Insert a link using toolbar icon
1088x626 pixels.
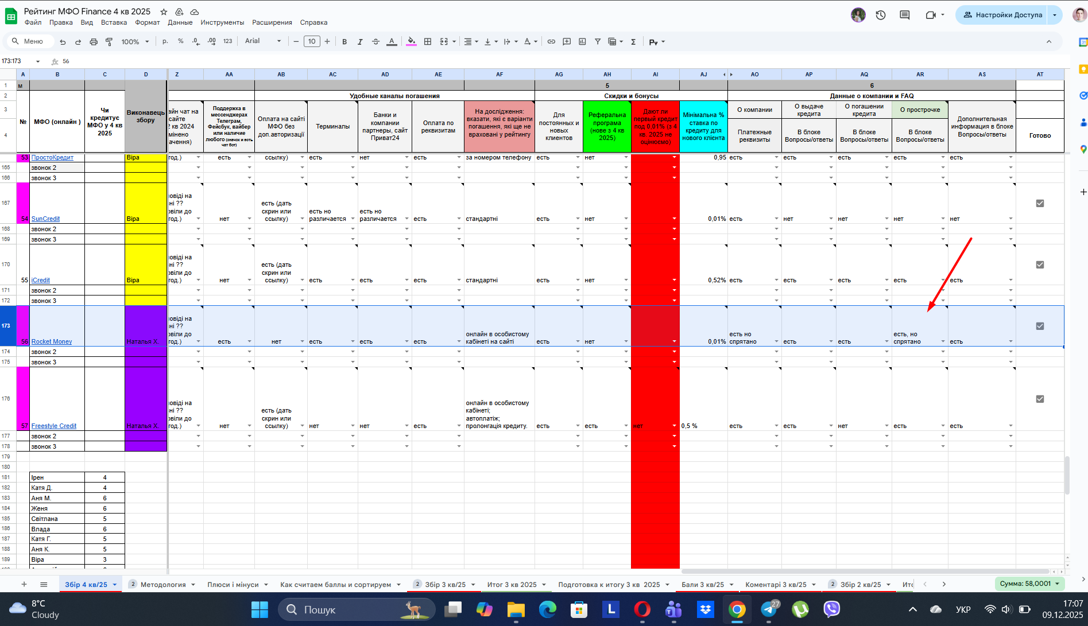551,42
